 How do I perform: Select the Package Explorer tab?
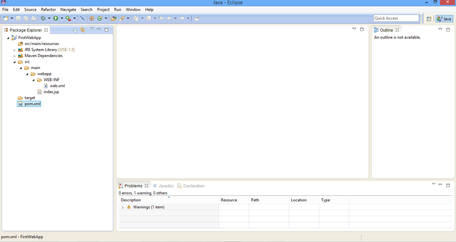[26, 30]
